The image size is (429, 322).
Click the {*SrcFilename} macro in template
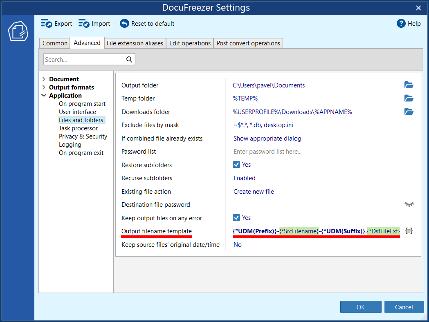[299, 231]
